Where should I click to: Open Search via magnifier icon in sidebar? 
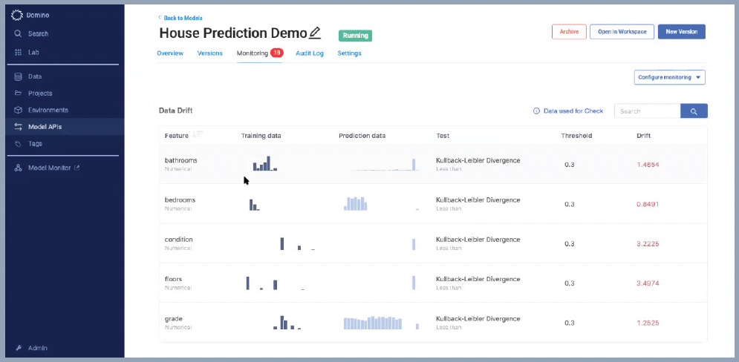[x=18, y=34]
